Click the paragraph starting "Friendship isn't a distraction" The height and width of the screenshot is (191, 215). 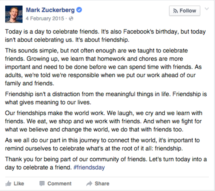(x=106, y=98)
